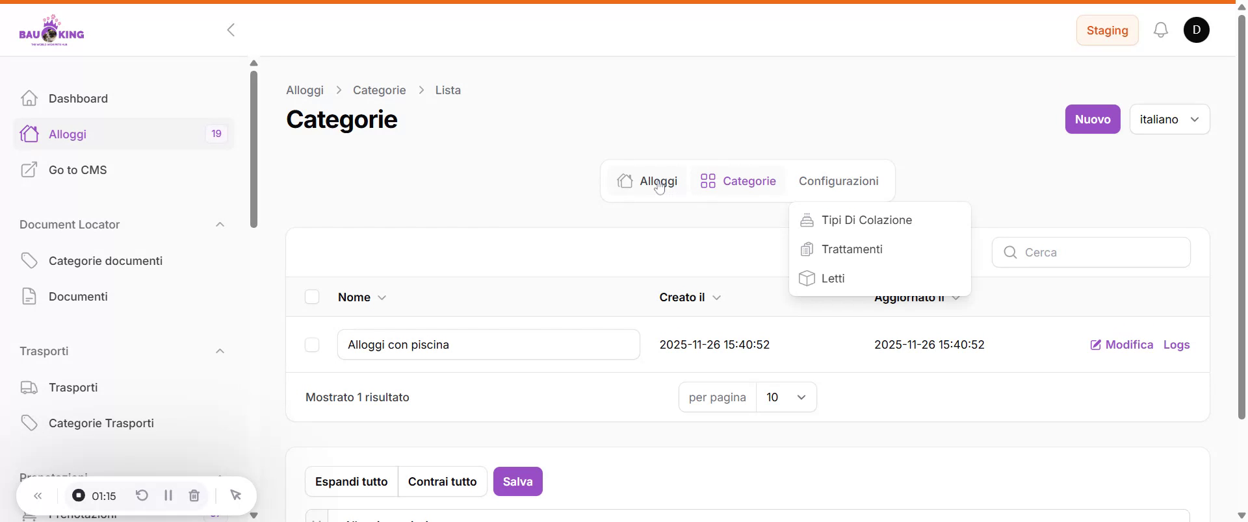Viewport: 1248px width, 522px height.
Task: Switch to the Categorie tab
Action: tap(738, 181)
